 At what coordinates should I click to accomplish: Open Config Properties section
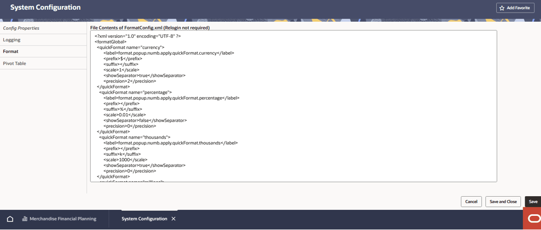[43, 28]
